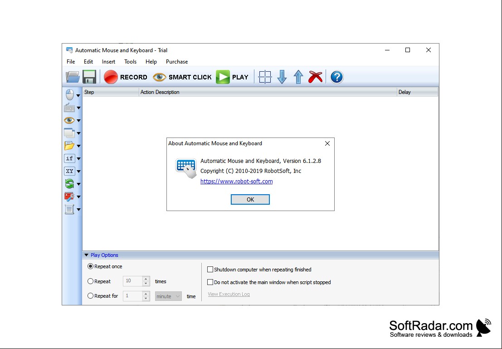This screenshot has height=349, width=502.
Task: Open the keyboard actions icon in the sidebar
Action: [x=69, y=108]
